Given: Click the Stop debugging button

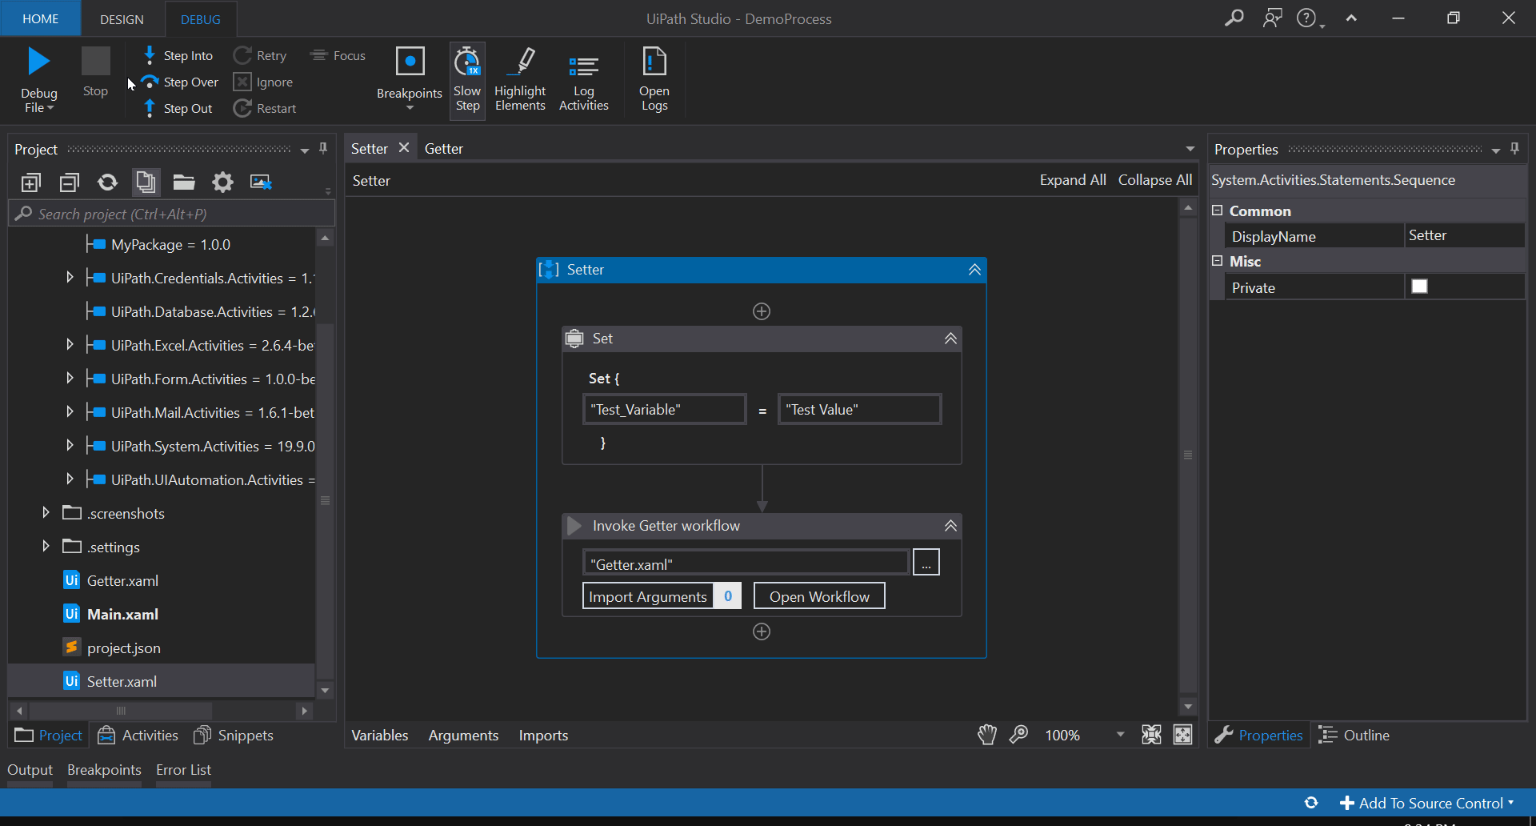Looking at the screenshot, I should (x=95, y=72).
